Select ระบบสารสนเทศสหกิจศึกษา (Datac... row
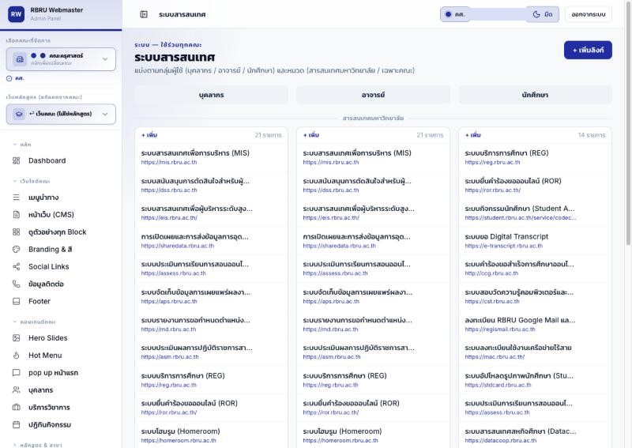632x448 pixels. 535,435
